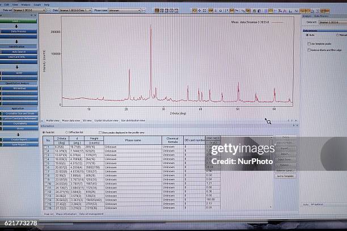Viewport: 347px width, 231px height.
Task: Click the Stress application button
Action: tap(19, 128)
